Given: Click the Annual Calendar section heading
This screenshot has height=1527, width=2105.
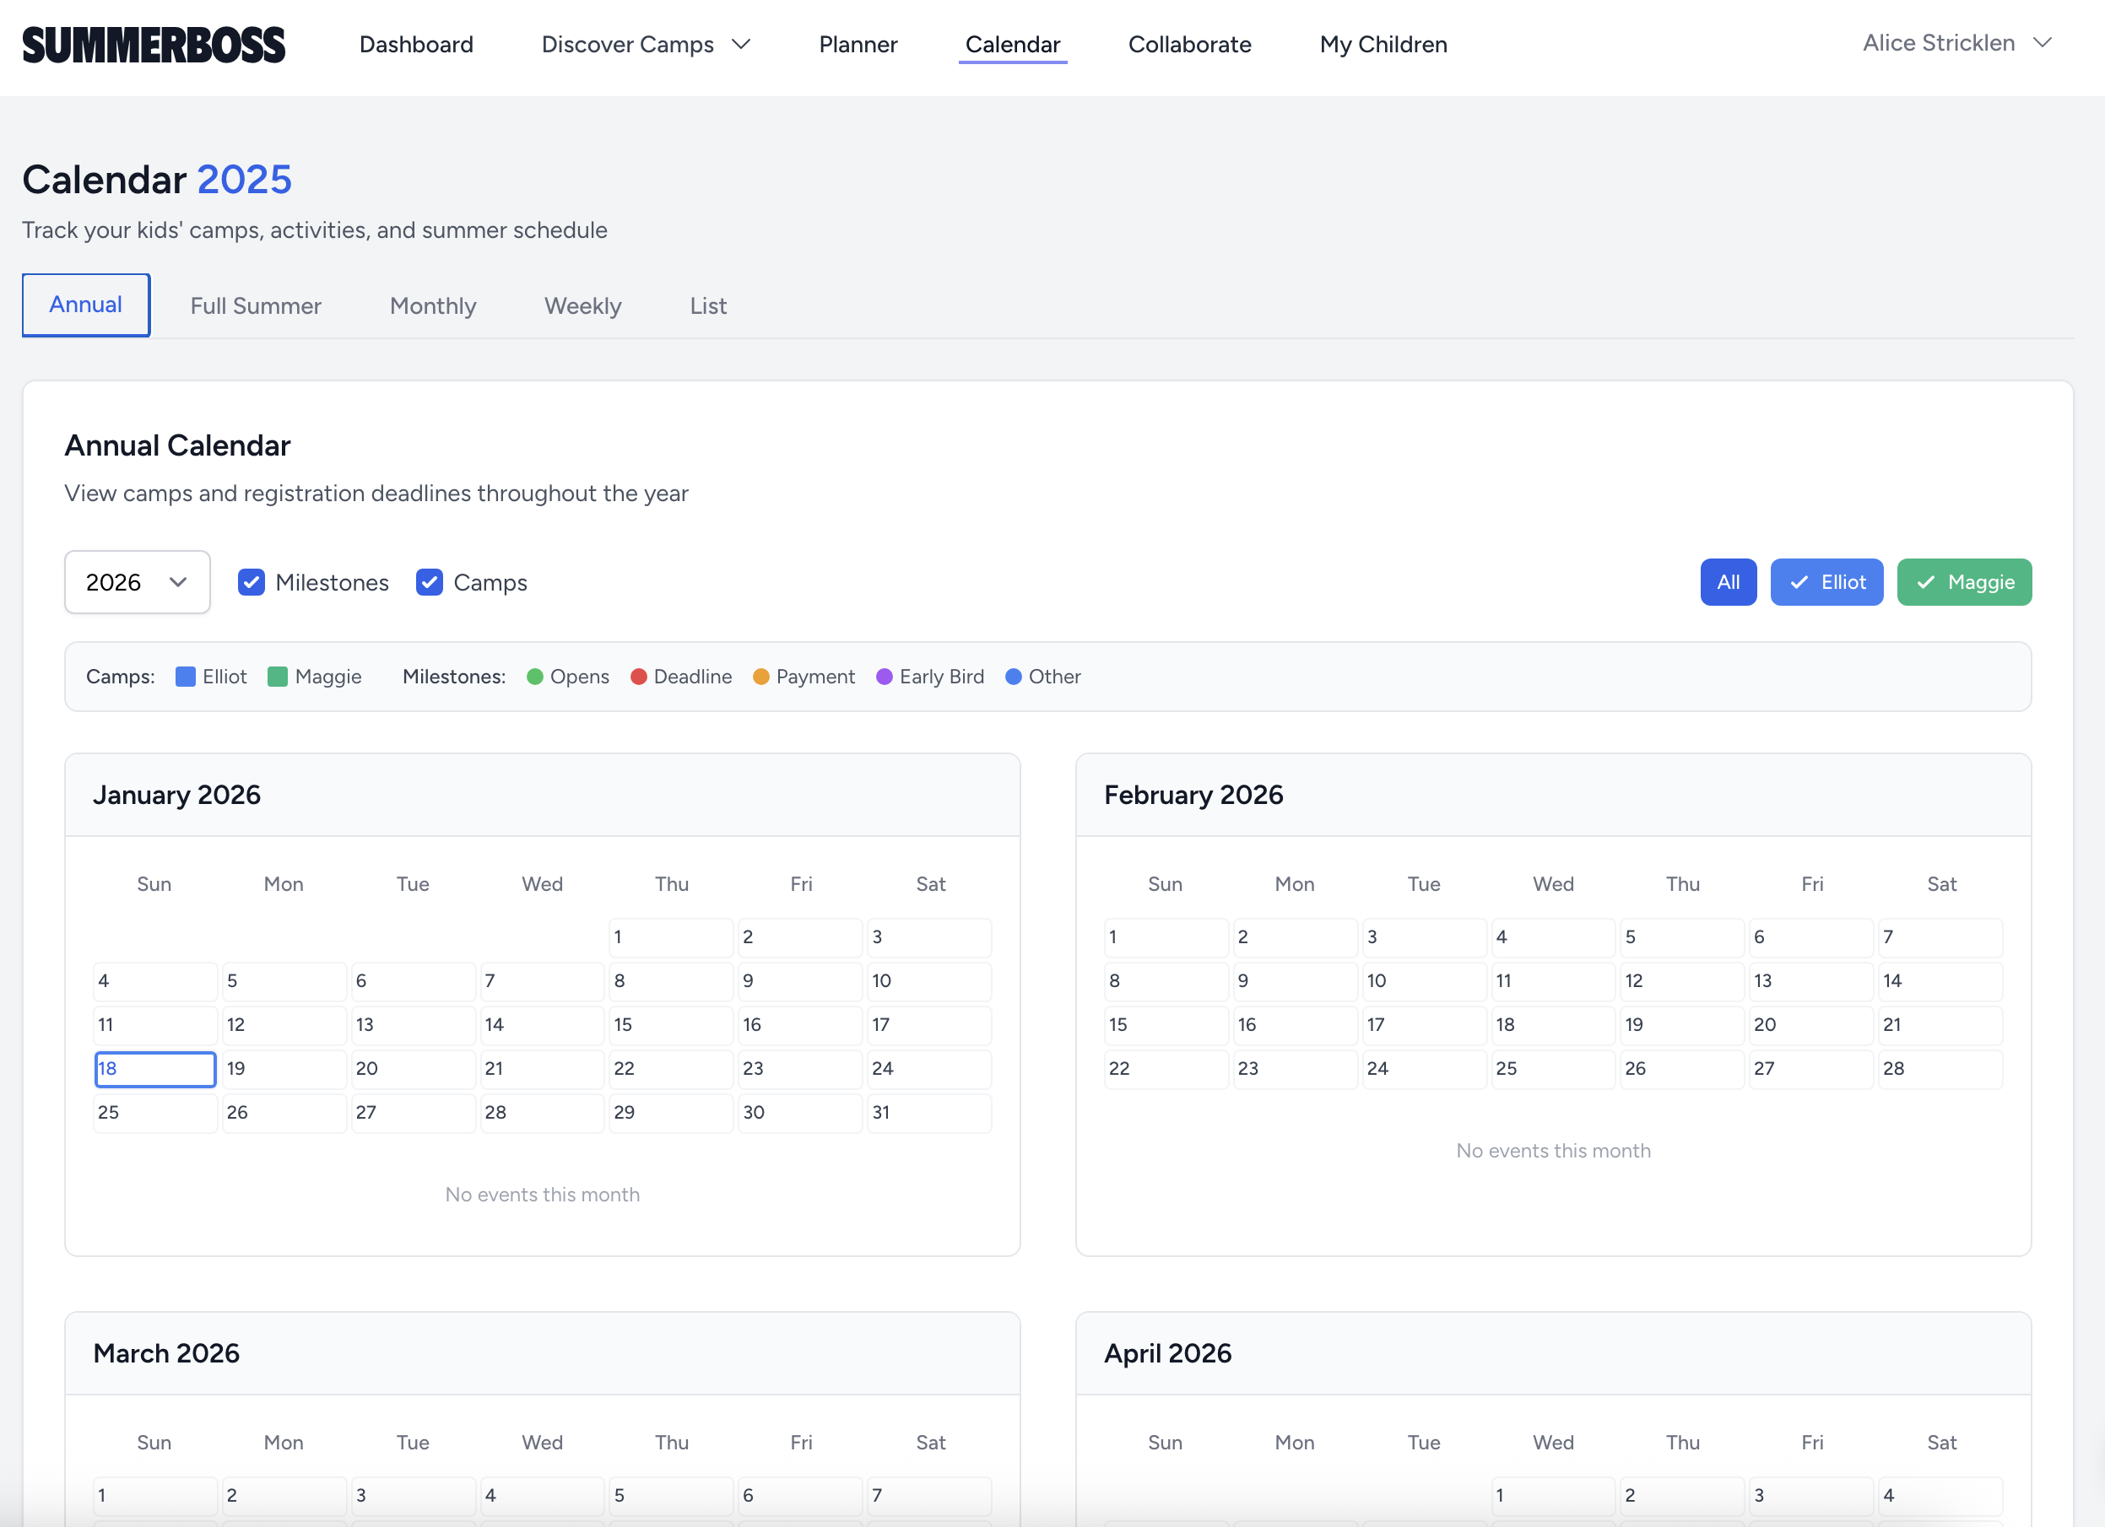Looking at the screenshot, I should 177,446.
